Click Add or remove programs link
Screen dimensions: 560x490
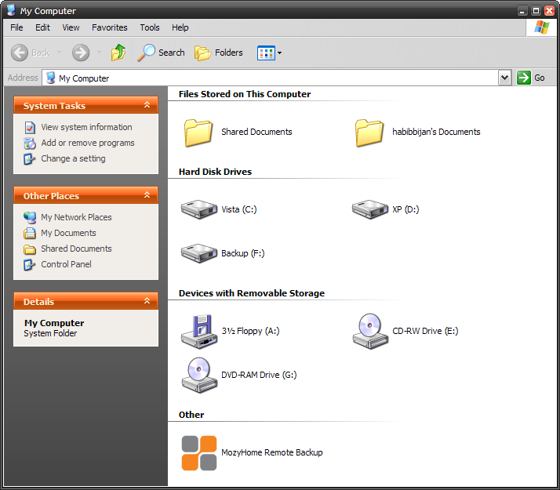pos(88,143)
